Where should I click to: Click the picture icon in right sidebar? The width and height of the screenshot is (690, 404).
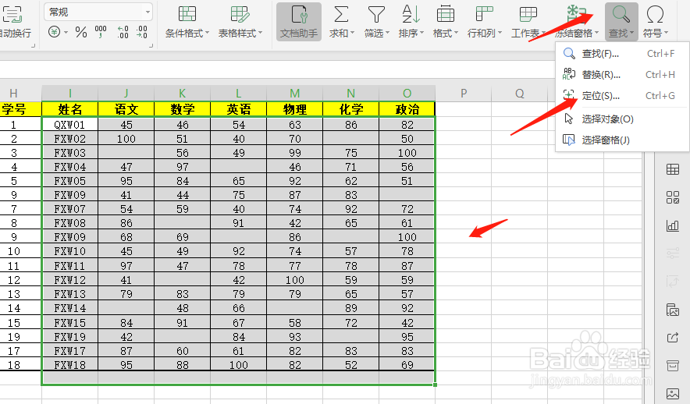point(672,394)
